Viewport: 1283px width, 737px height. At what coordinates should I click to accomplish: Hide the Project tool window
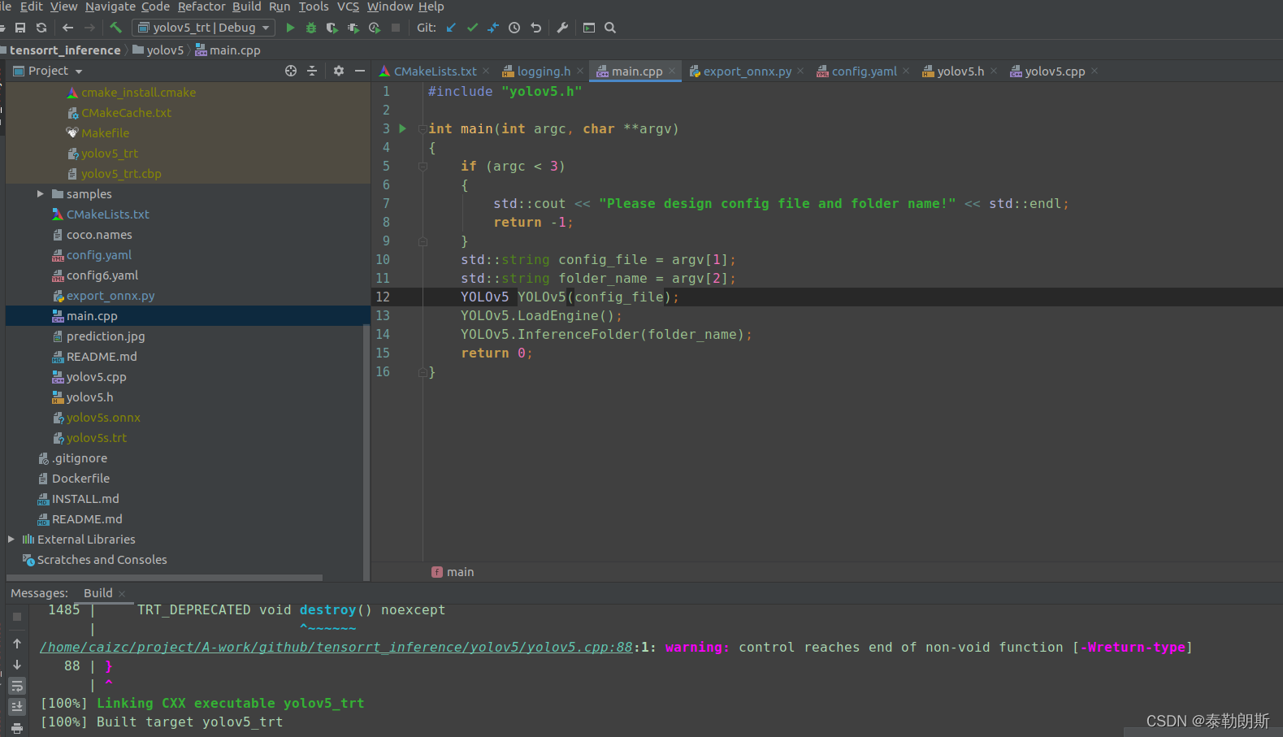pos(360,72)
